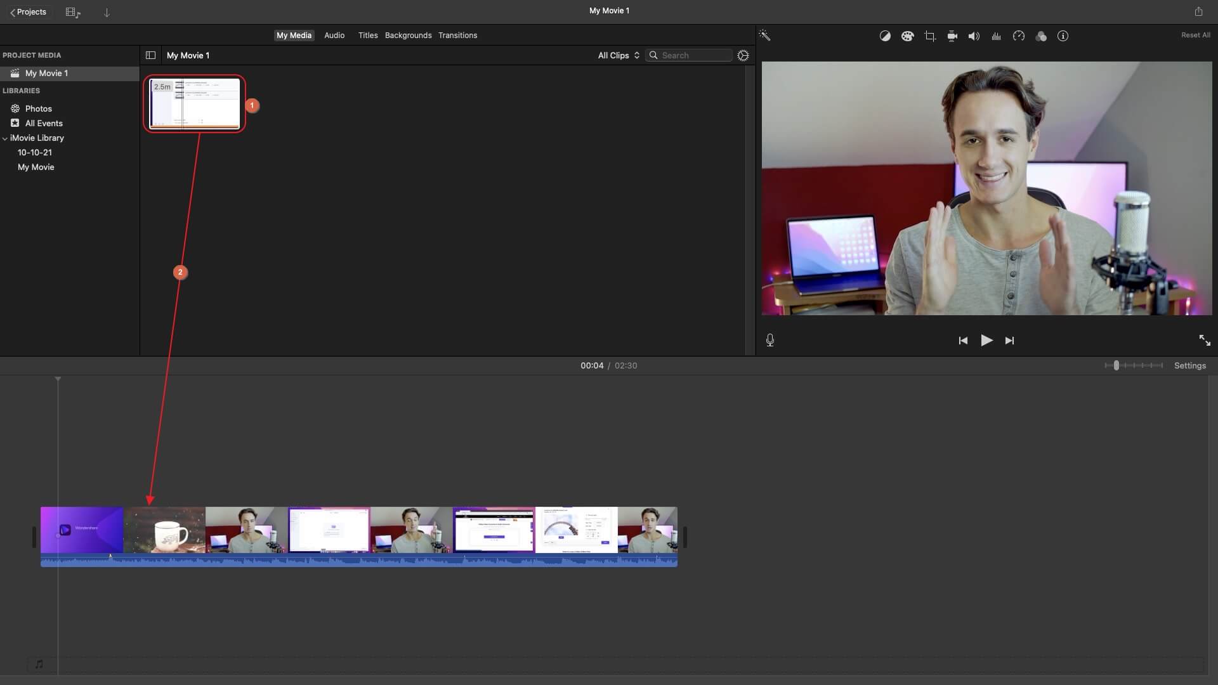
Task: Open the All Clips filter dropdown
Action: pyautogui.click(x=619, y=55)
